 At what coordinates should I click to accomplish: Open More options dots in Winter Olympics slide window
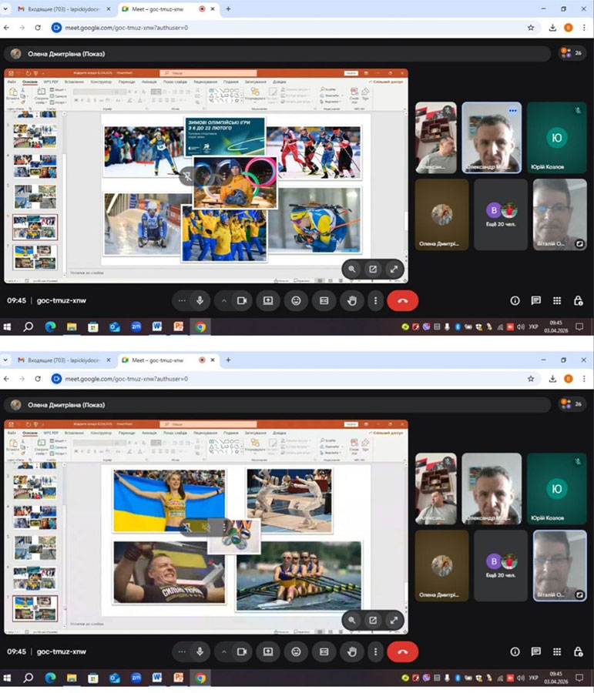[375, 300]
